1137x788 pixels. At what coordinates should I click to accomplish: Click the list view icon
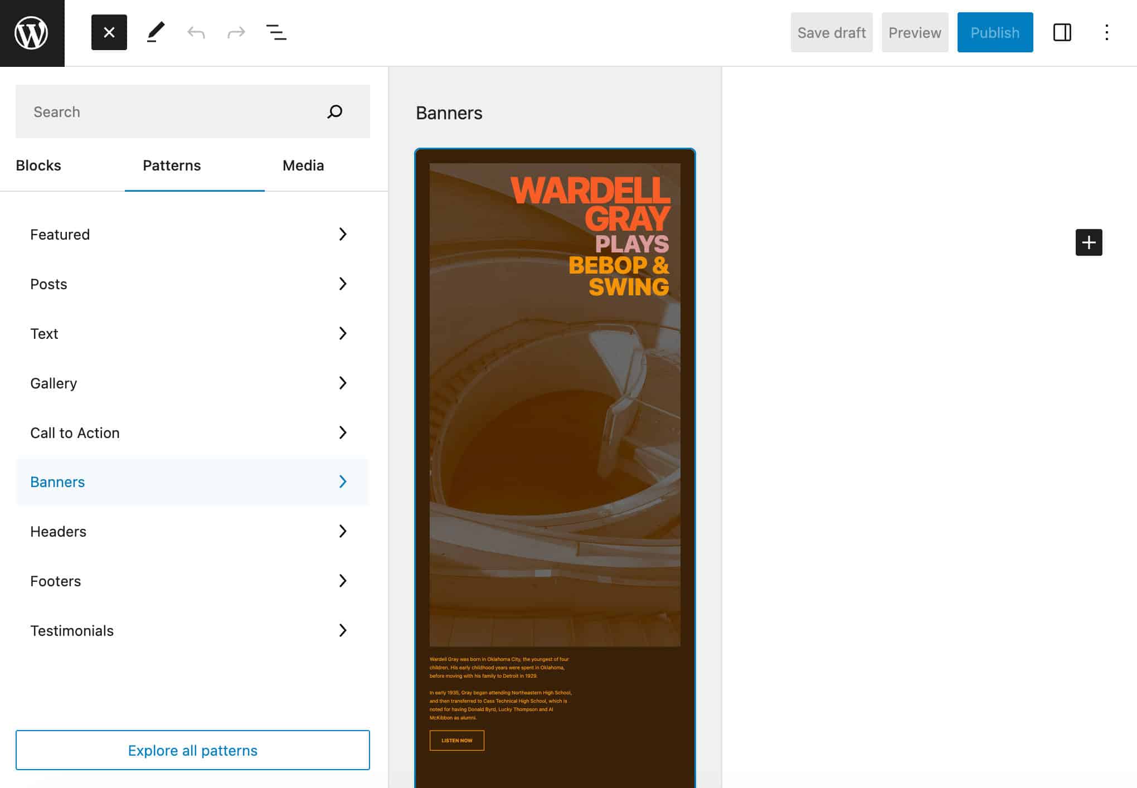point(275,32)
